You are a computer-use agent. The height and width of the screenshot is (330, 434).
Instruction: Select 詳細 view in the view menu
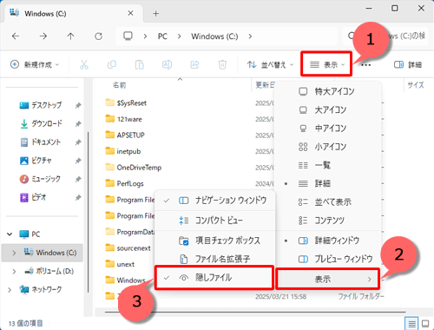pyautogui.click(x=327, y=183)
